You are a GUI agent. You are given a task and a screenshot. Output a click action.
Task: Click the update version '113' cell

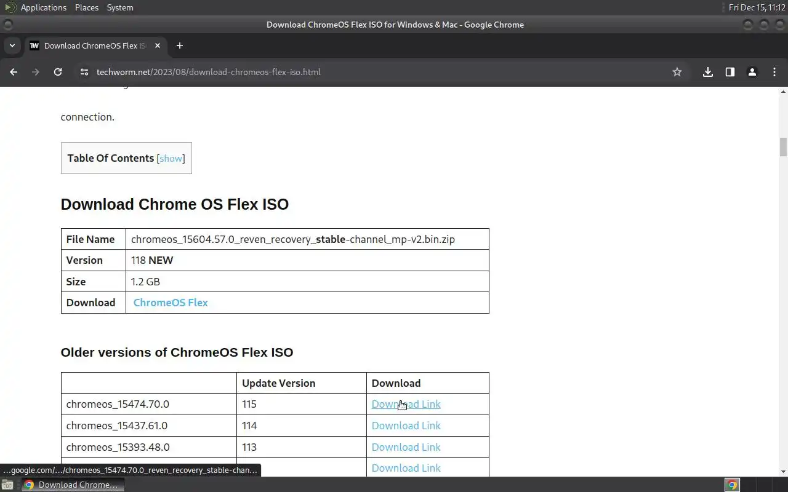pos(302,447)
